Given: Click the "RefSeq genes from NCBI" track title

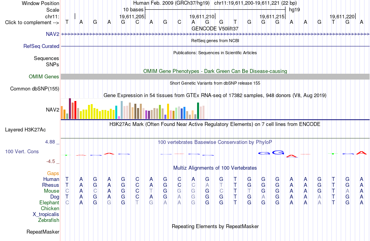Looking at the screenshot, I should 215,41.
